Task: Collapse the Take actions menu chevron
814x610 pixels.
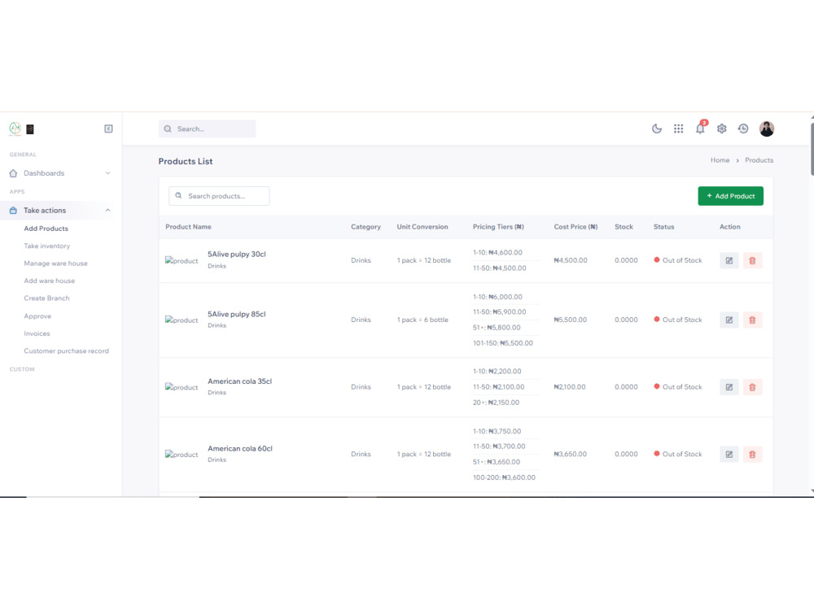Action: point(108,210)
